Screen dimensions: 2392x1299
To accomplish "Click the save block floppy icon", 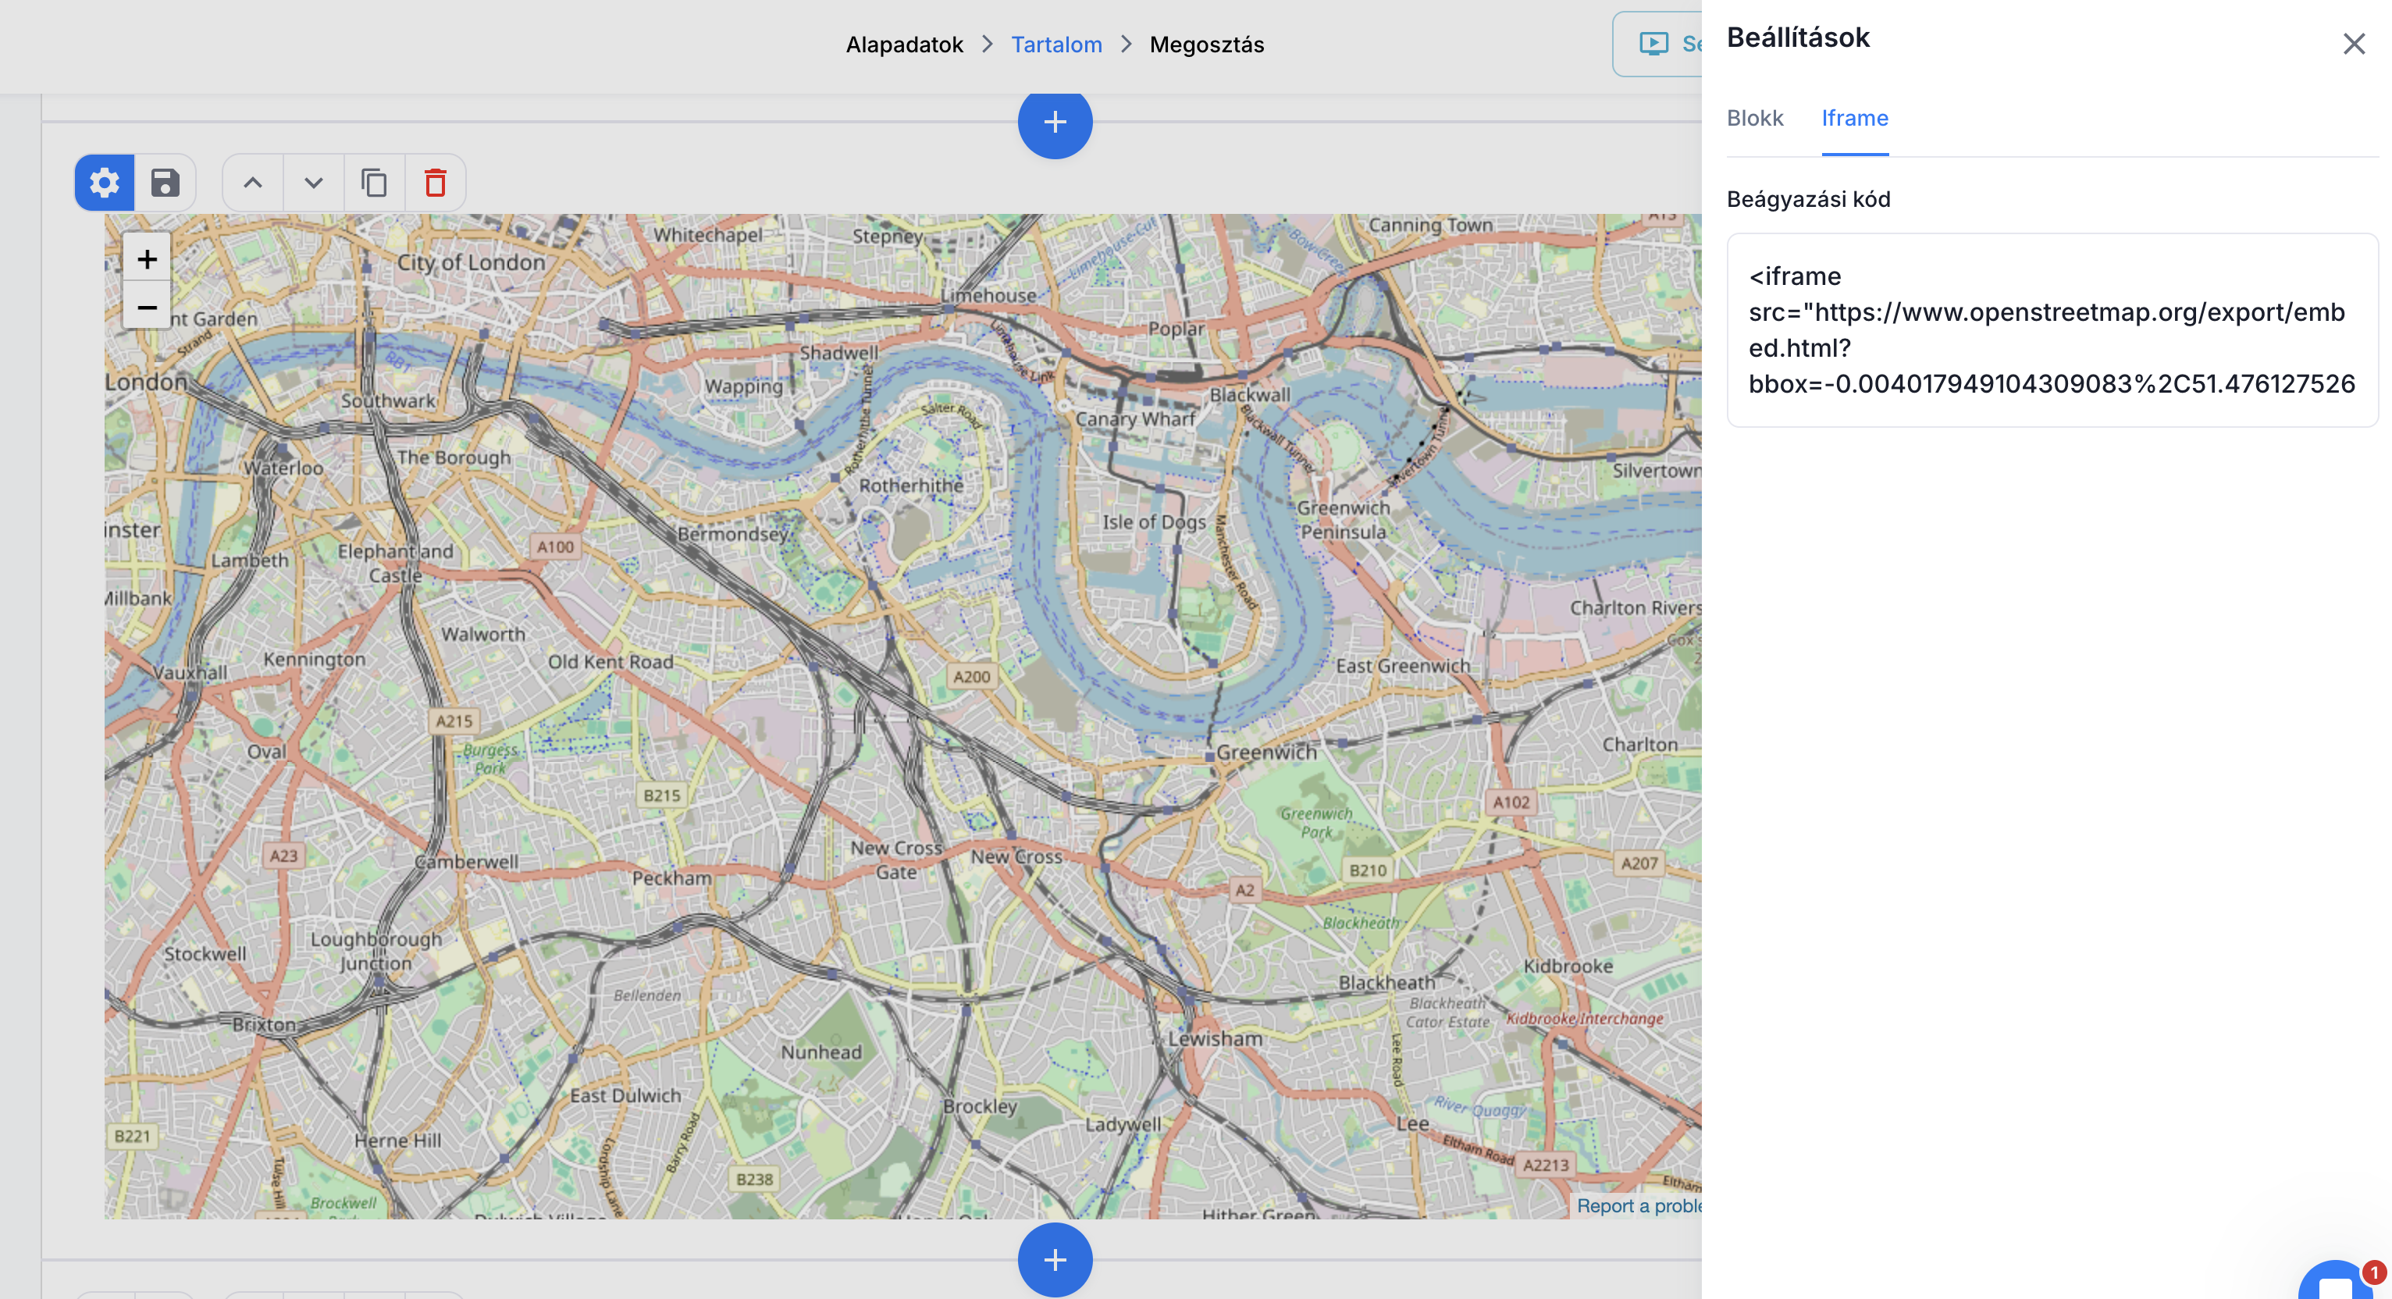I will click(165, 183).
